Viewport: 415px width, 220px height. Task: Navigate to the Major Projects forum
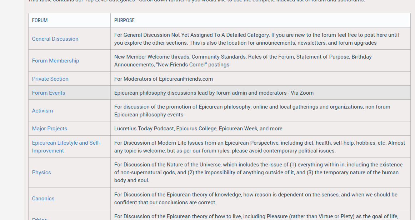(x=50, y=129)
